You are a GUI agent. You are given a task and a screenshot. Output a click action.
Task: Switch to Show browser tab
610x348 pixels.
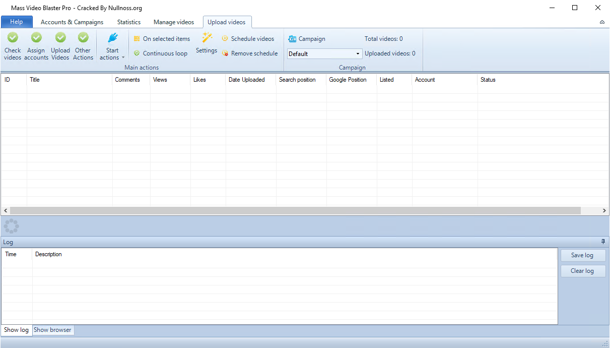click(x=53, y=330)
